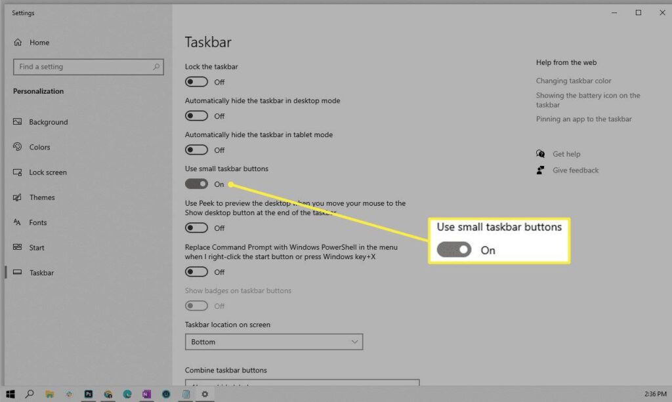This screenshot has height=402, width=672.
Task: Select Lock screen in the sidebar
Action: [48, 172]
